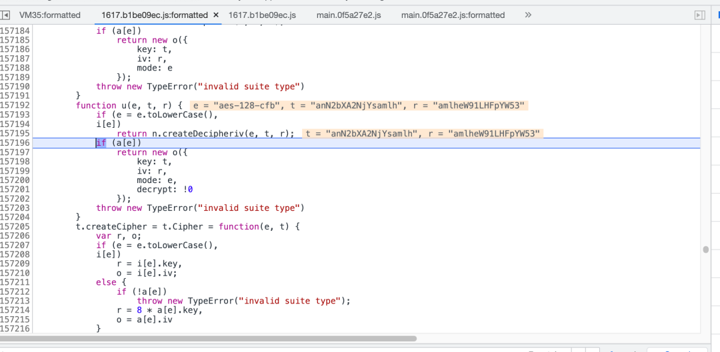Set a breakpoint on line 157195
The image size is (720, 352).
click(15, 133)
